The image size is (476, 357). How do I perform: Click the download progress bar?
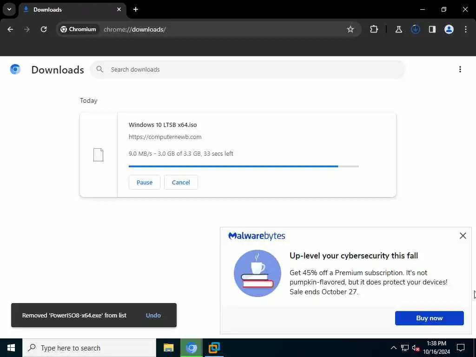[x=244, y=166]
